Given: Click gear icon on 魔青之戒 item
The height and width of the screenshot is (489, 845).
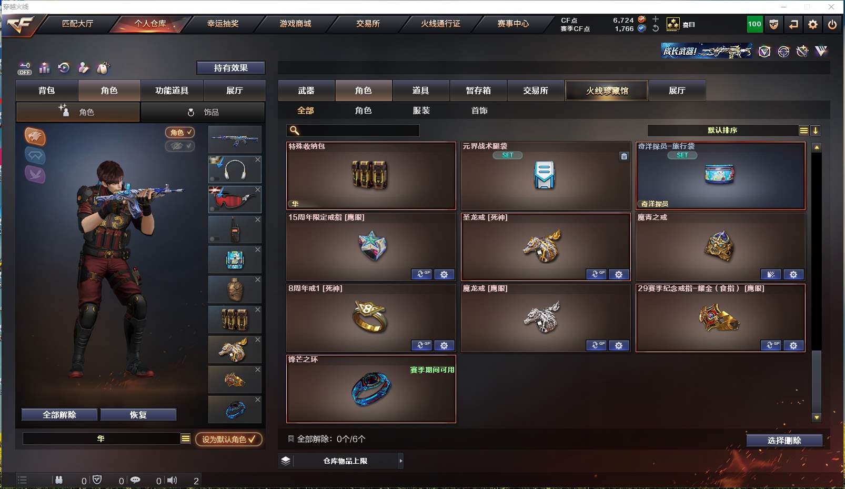Looking at the screenshot, I should tap(793, 274).
